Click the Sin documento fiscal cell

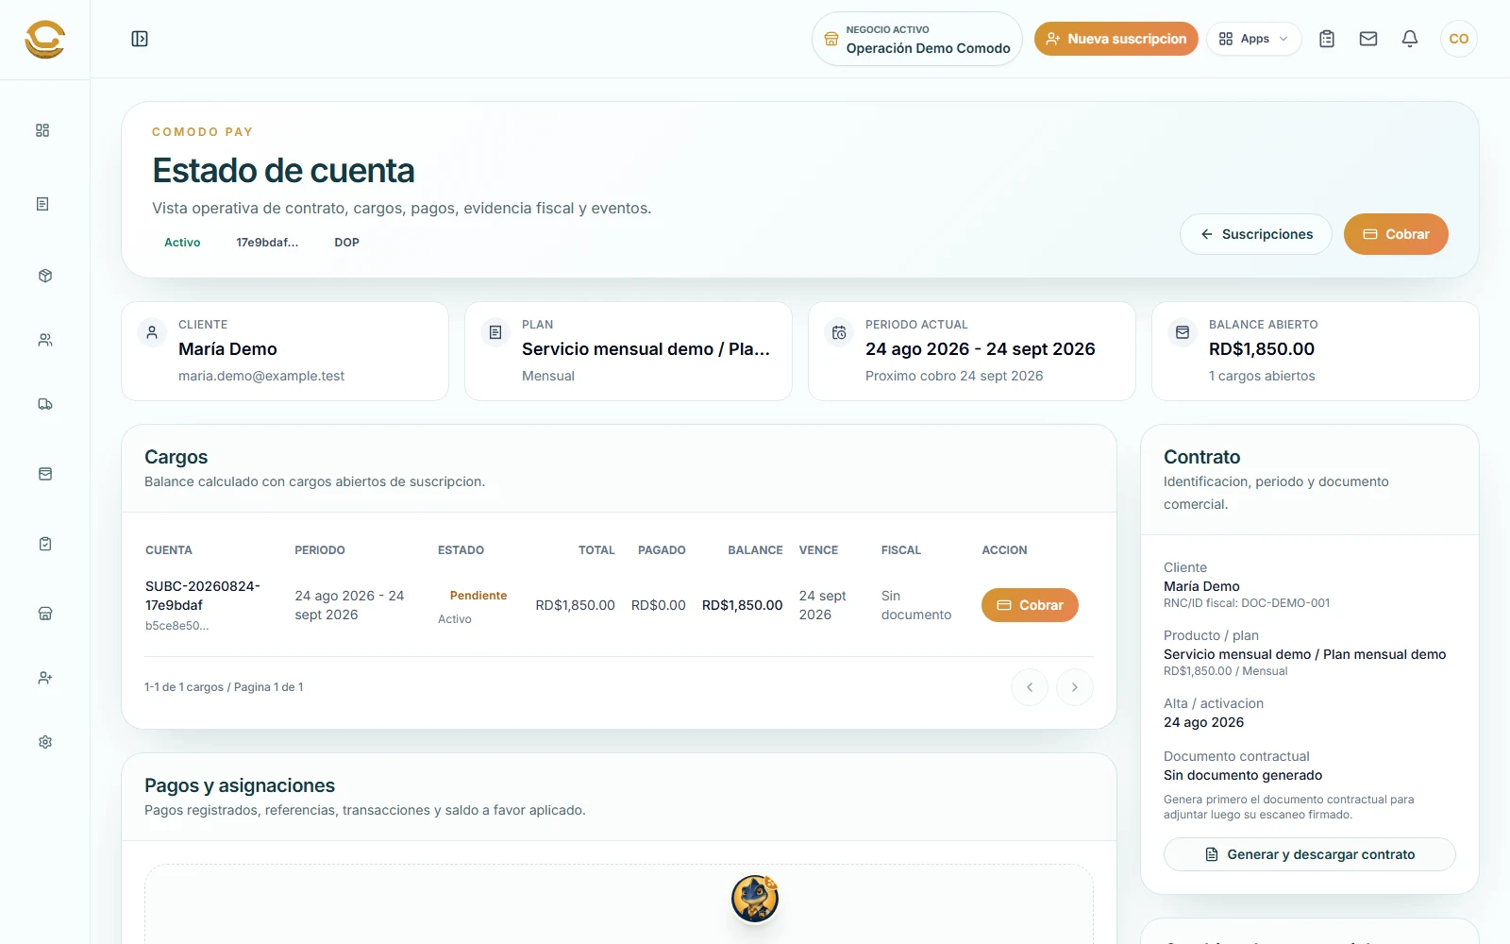pos(916,605)
